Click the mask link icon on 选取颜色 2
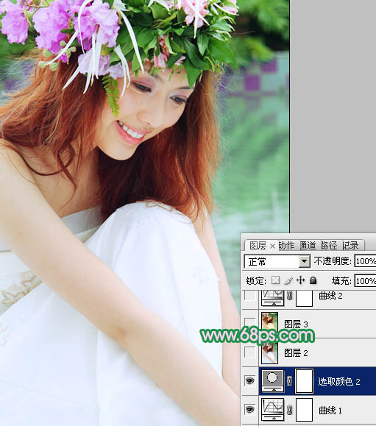Viewport: 376px width, 426px height. (290, 381)
